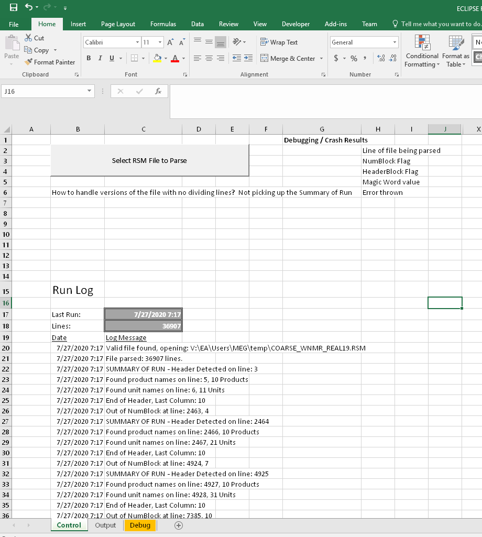Viewport: 482px width, 537px height.
Task: Click the Accounting Number Format dollar icon
Action: pos(336,58)
